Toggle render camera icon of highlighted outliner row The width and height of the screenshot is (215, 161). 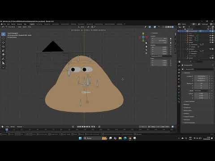click(213, 31)
